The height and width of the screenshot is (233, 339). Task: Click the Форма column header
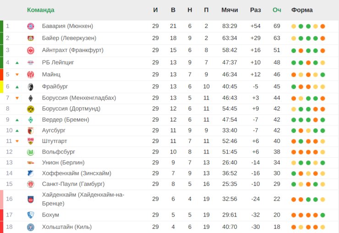pos(302,10)
